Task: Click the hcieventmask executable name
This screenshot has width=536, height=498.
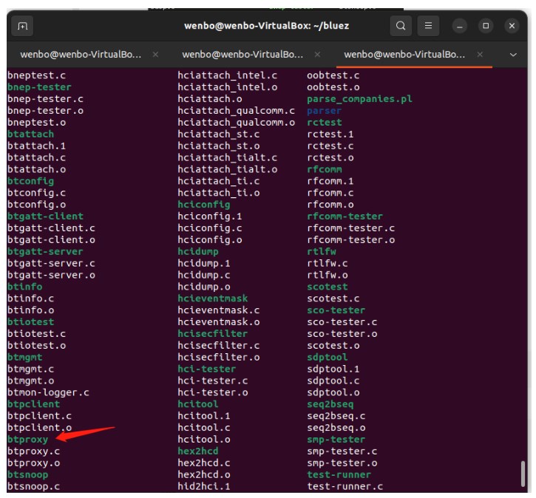Action: (213, 299)
